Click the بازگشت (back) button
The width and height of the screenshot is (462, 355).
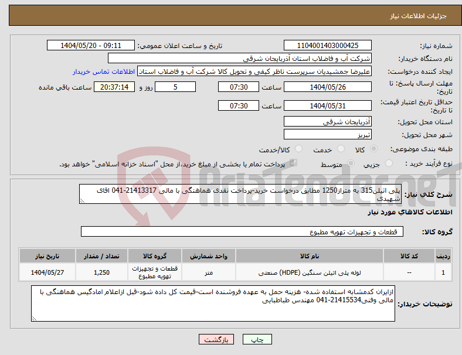coord(216,339)
